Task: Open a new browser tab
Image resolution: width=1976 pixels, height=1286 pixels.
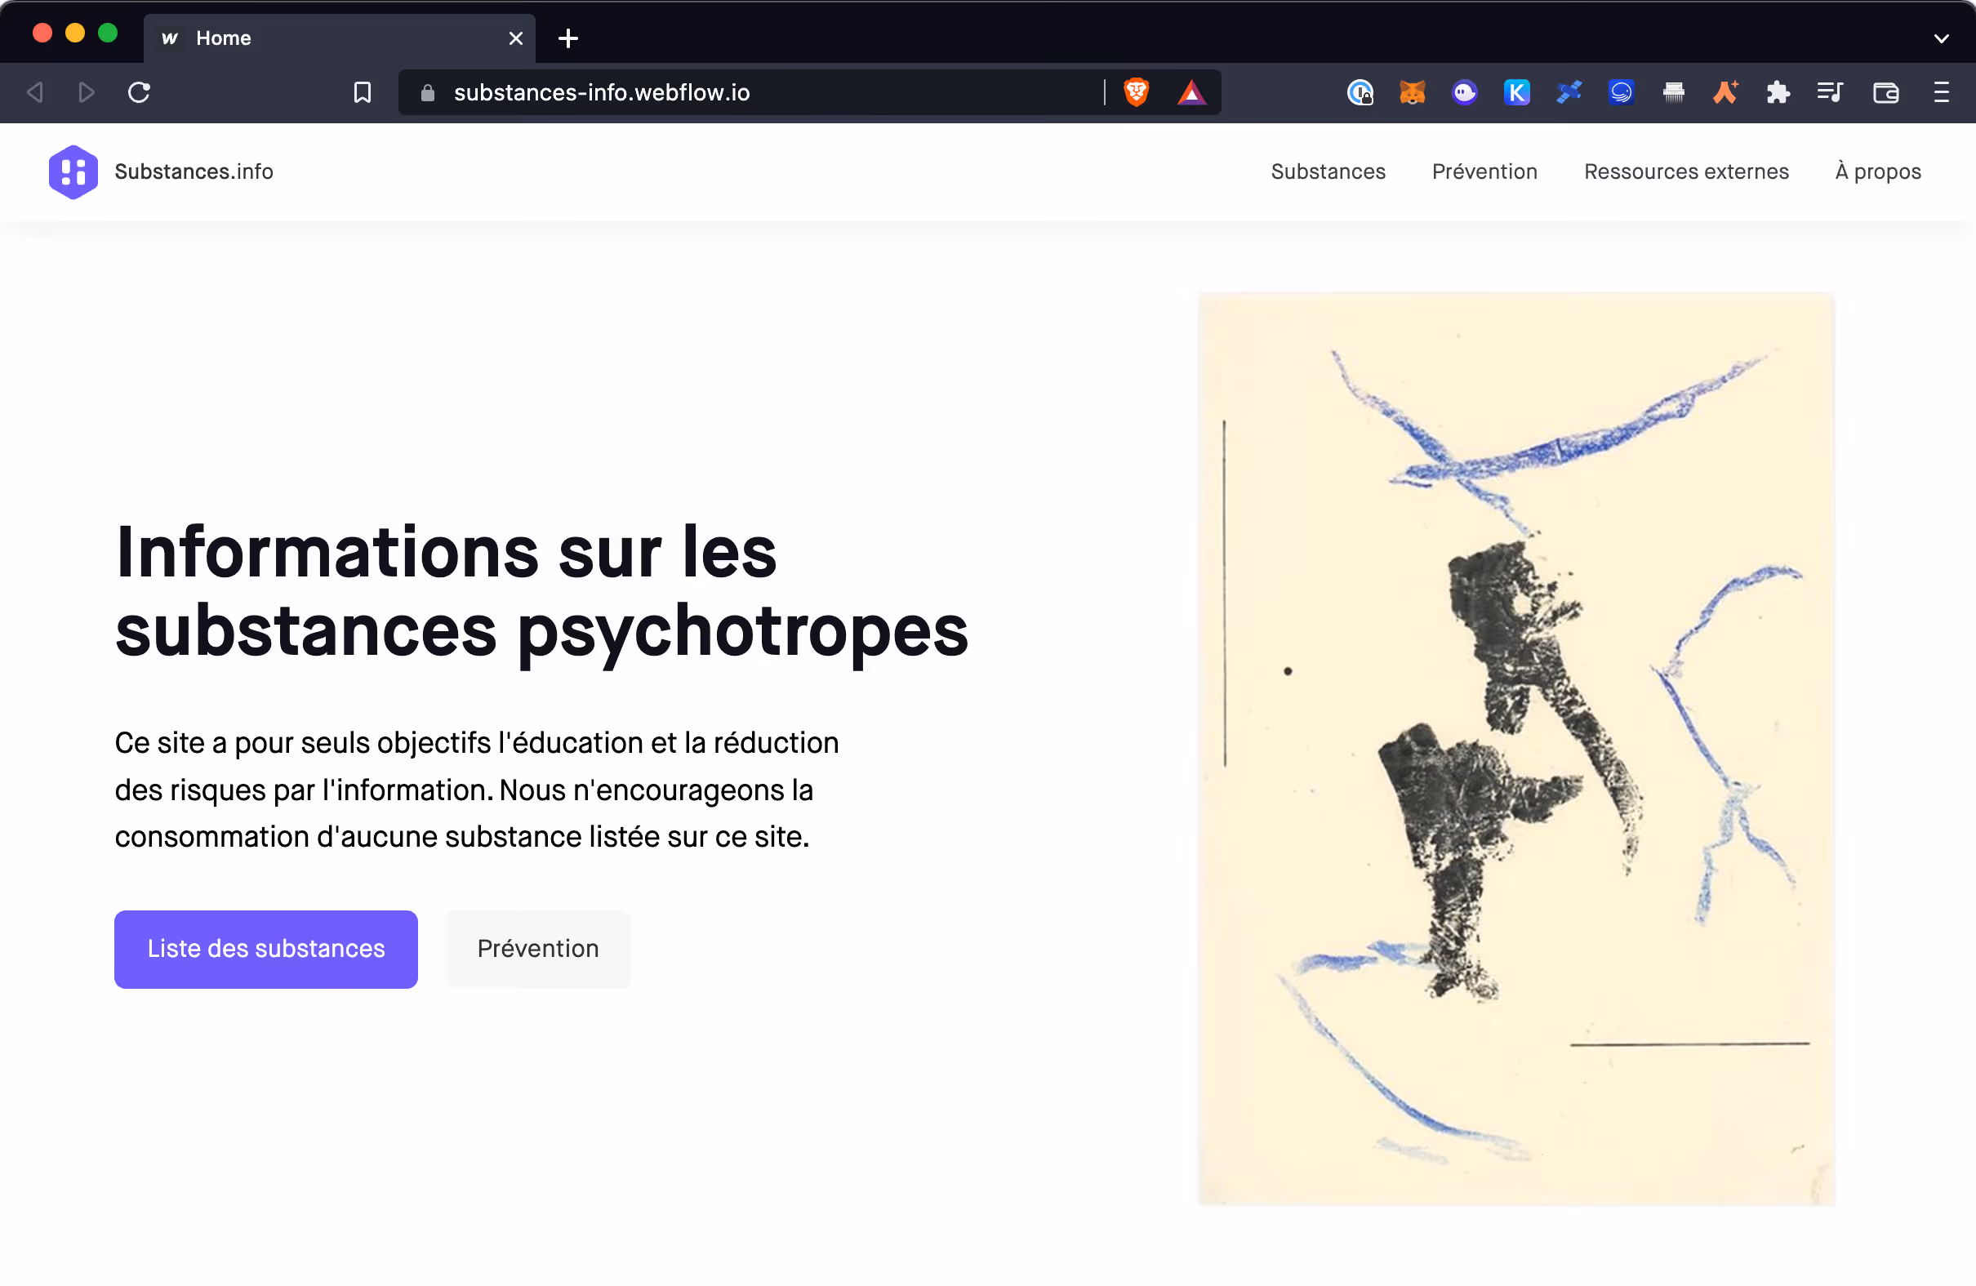Action: pyautogui.click(x=567, y=38)
